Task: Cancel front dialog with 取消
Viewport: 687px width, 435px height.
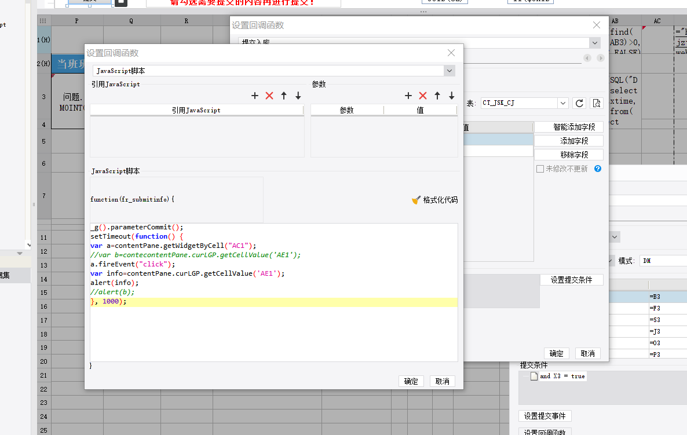Action: [442, 381]
